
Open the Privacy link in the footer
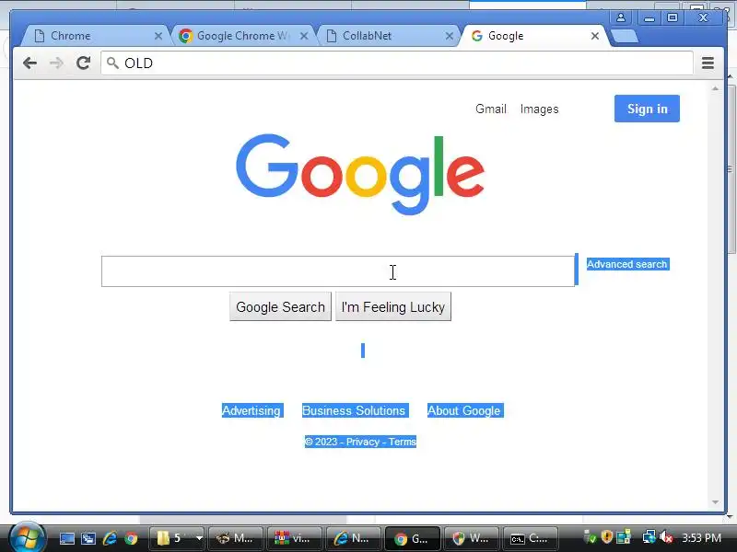coord(362,442)
